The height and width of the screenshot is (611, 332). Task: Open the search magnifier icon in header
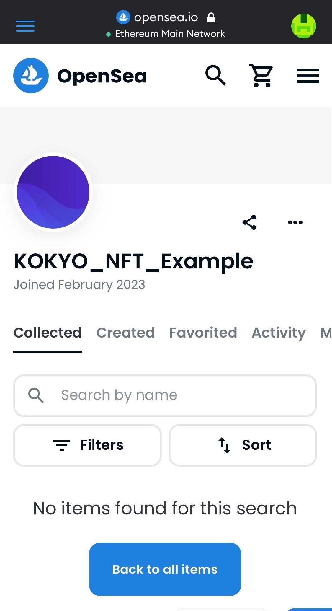pos(216,76)
